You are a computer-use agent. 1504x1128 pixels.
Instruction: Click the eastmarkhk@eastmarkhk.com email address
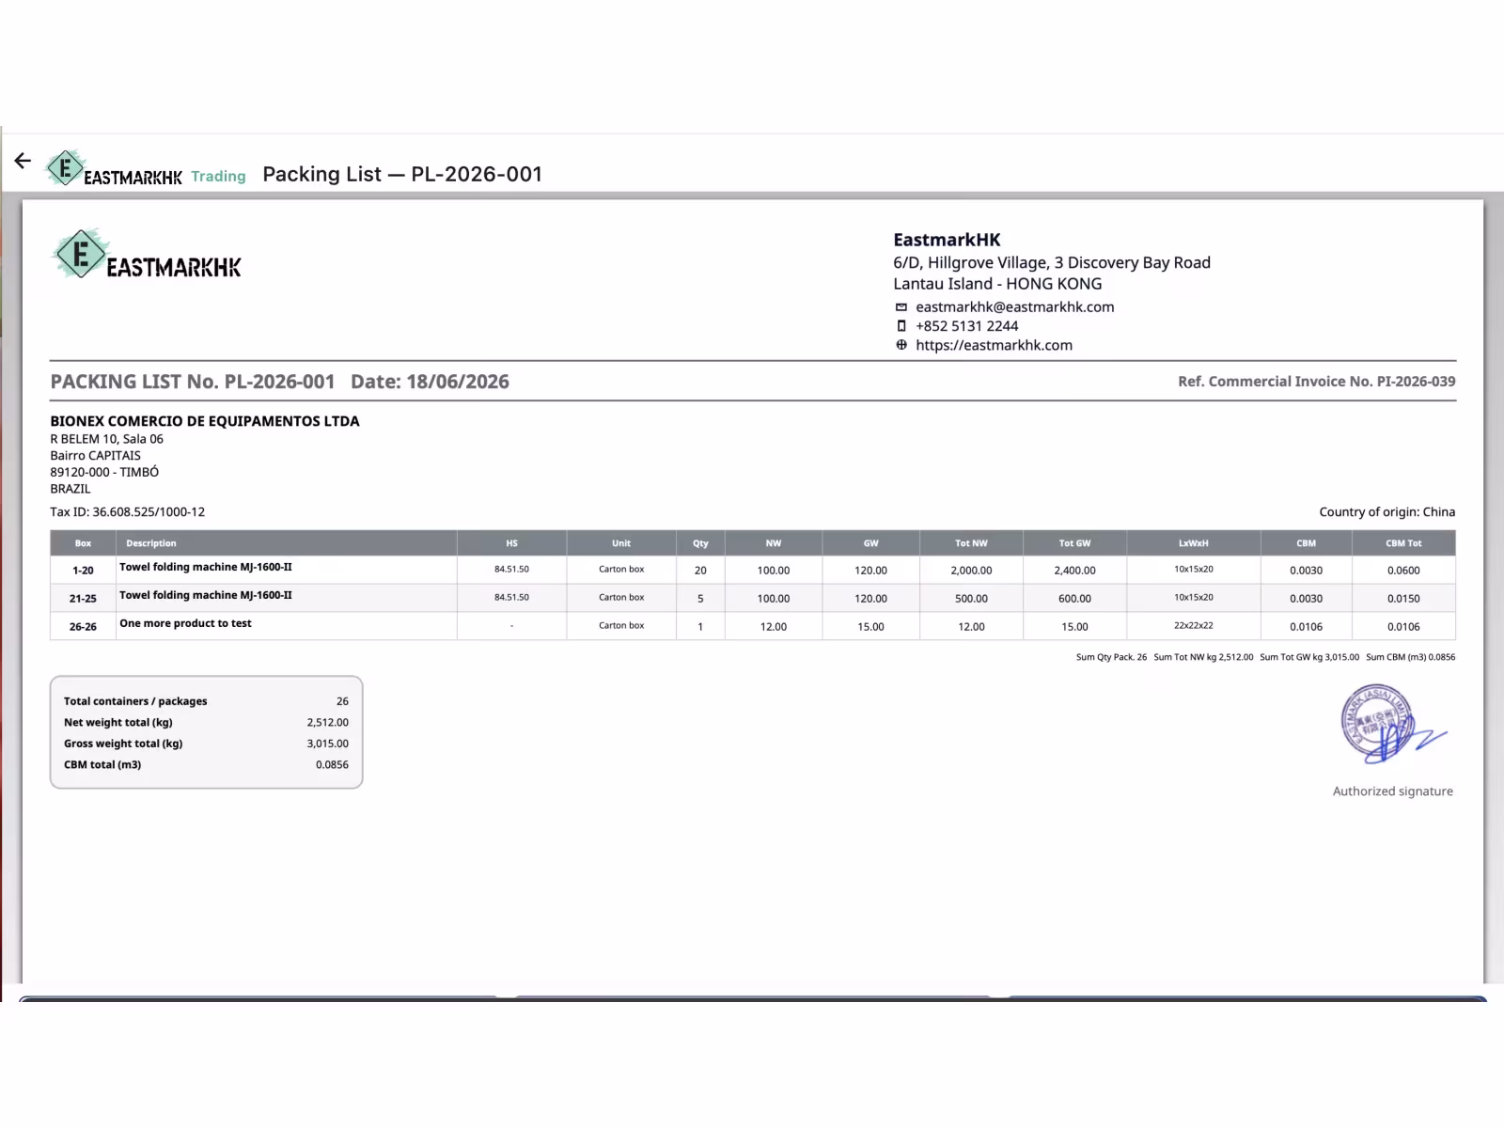[x=1014, y=306]
